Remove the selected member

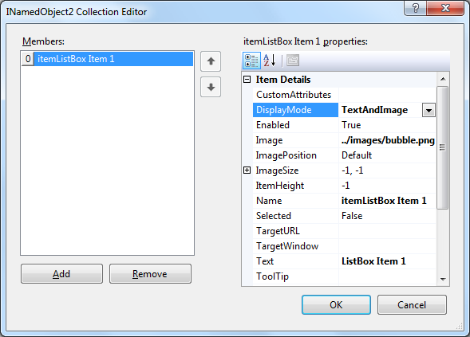(150, 273)
